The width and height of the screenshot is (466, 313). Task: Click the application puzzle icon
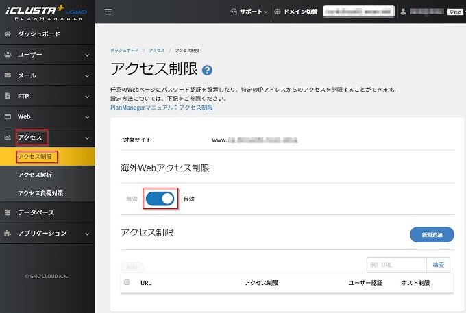point(8,233)
